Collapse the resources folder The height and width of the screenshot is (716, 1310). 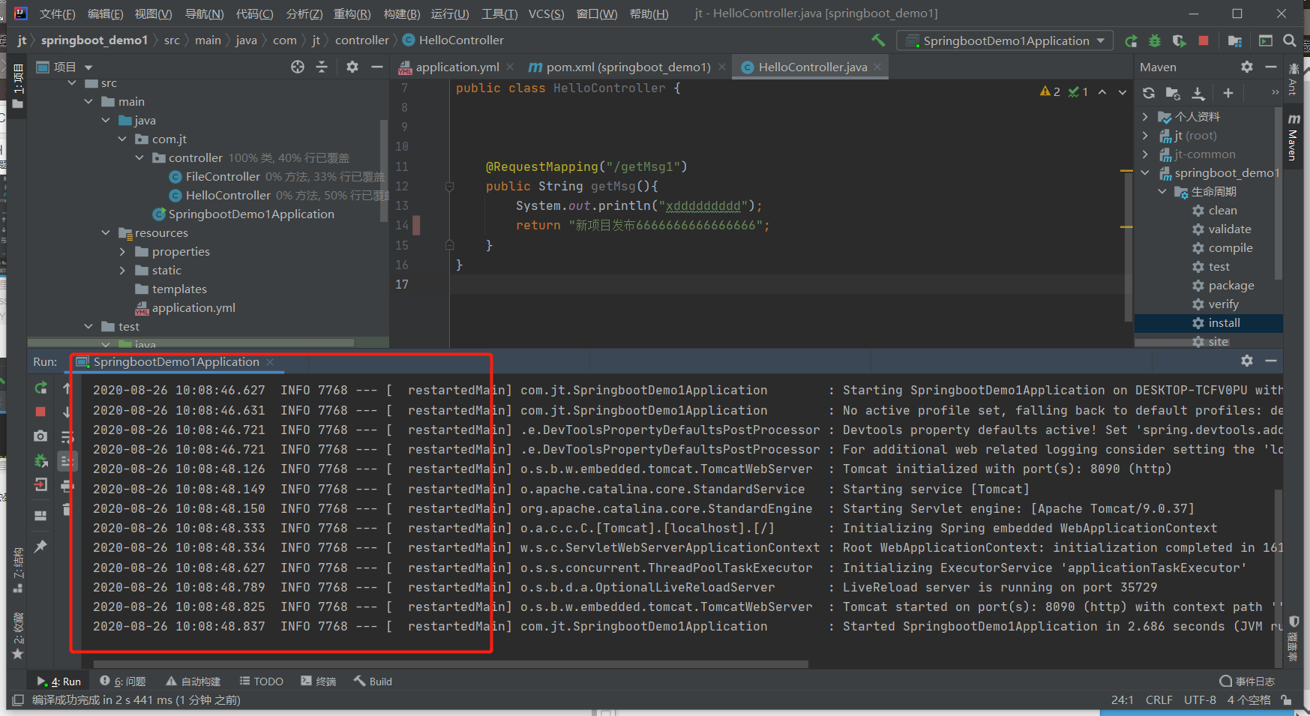pos(106,232)
